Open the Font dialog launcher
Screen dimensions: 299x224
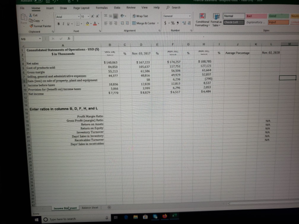pyautogui.click(x=100, y=31)
